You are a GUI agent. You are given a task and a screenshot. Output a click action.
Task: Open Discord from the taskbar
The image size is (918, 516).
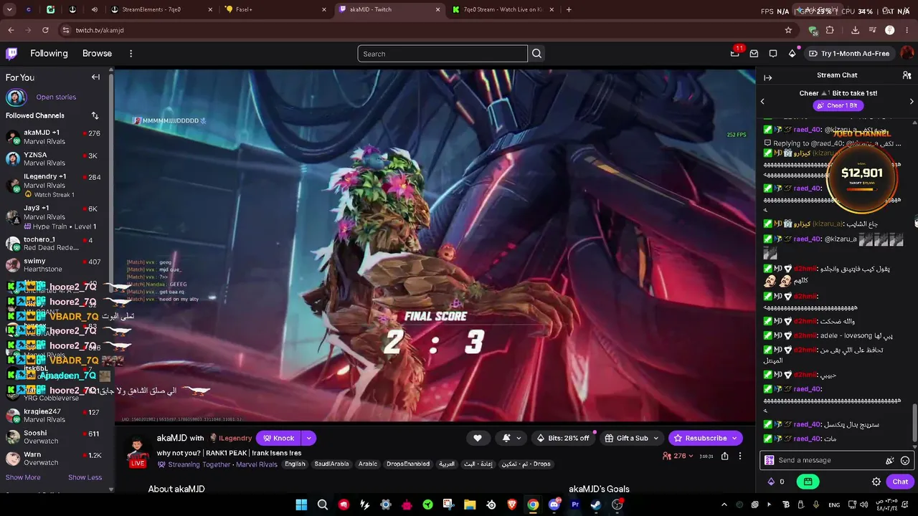554,505
